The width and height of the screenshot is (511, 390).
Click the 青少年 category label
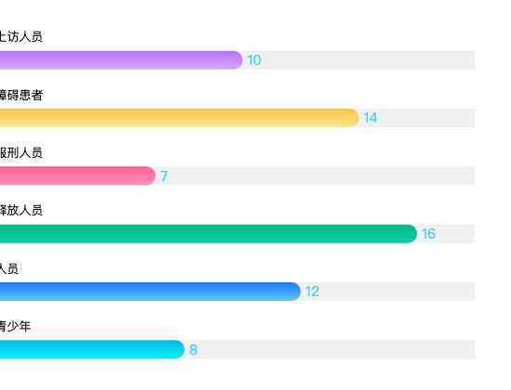pyautogui.click(x=15, y=326)
